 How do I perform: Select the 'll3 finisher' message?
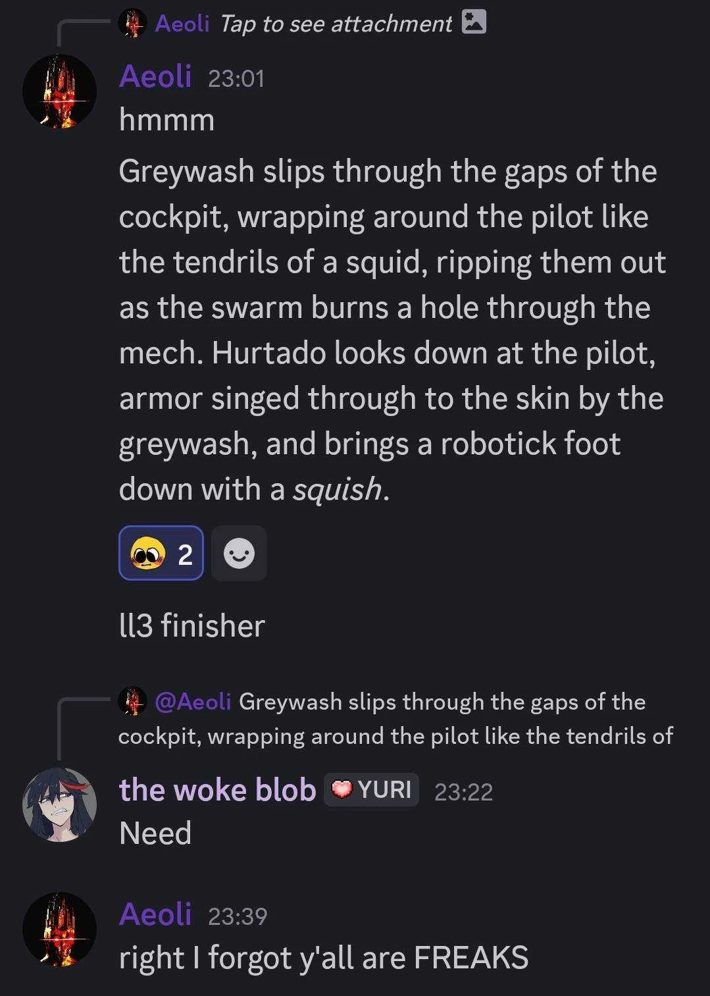(192, 625)
